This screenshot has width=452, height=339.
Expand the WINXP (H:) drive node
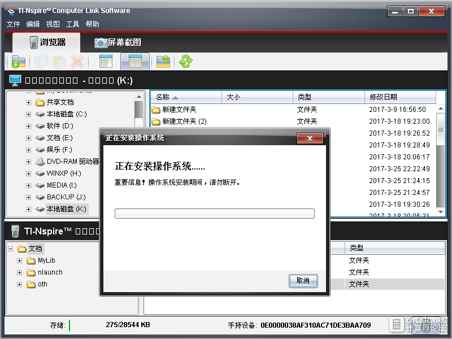click(28, 173)
